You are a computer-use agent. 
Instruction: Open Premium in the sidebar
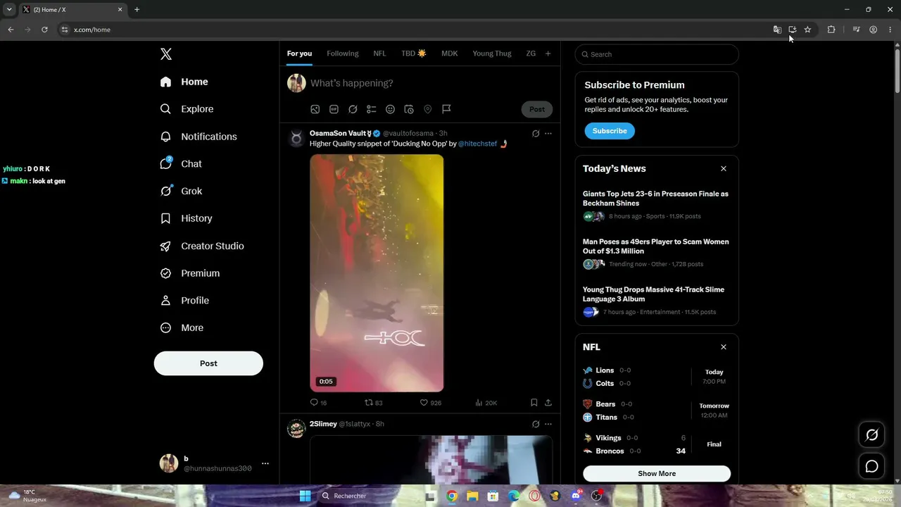190,273
